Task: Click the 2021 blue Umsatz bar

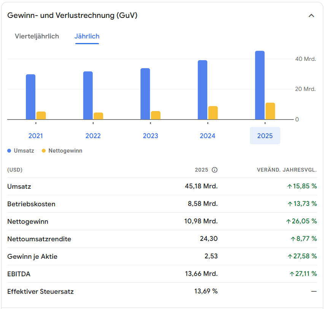Action: (30, 97)
